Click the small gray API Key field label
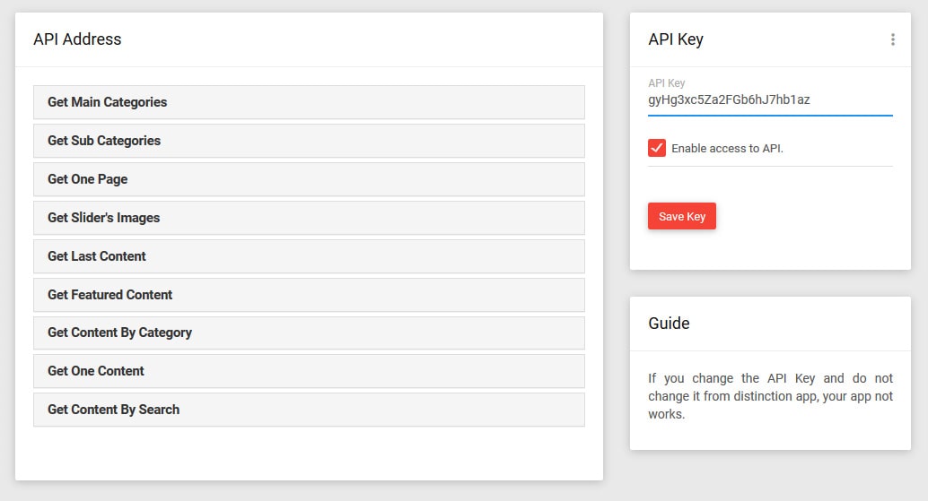 (667, 83)
